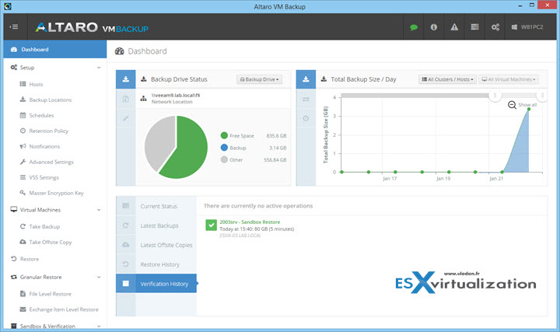Open File Level Restore
The width and height of the screenshot is (560, 332).
tap(50, 294)
